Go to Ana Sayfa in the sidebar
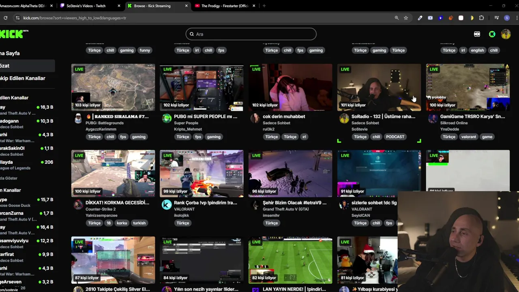The image size is (519, 292). click(x=10, y=53)
